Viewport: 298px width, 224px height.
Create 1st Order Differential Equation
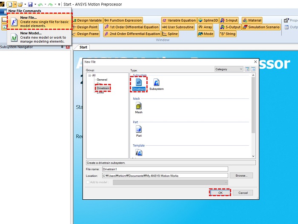tap(132, 27)
